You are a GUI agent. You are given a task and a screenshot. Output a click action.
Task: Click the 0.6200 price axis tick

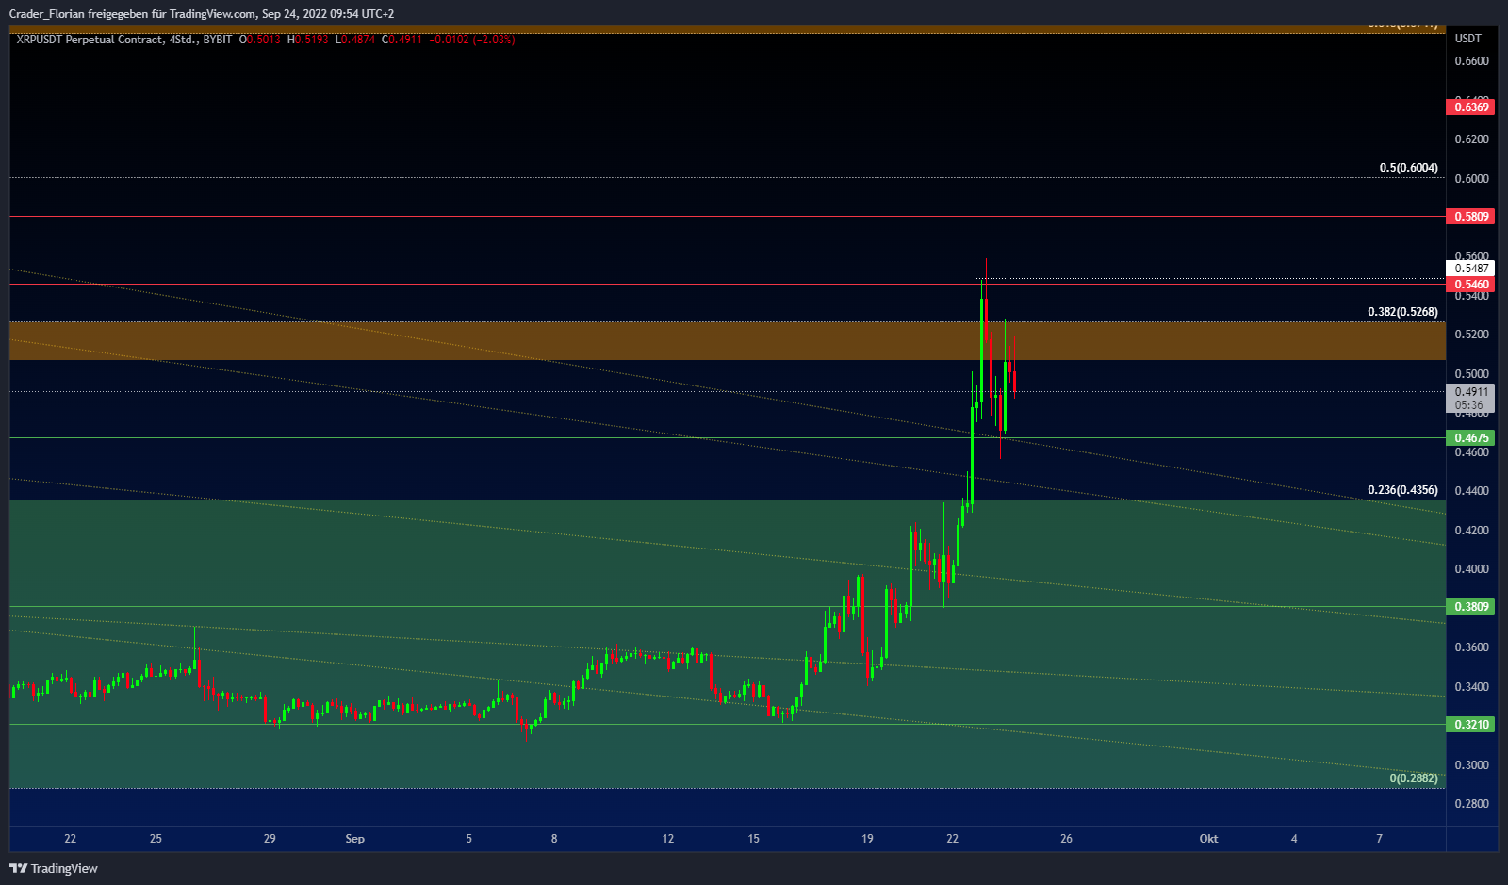pyautogui.click(x=1472, y=139)
